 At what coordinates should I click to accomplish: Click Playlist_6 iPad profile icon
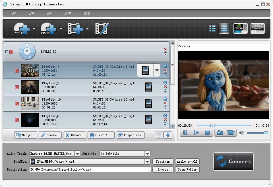coord(148,120)
